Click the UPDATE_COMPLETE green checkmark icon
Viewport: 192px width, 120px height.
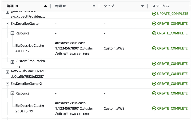154,14
